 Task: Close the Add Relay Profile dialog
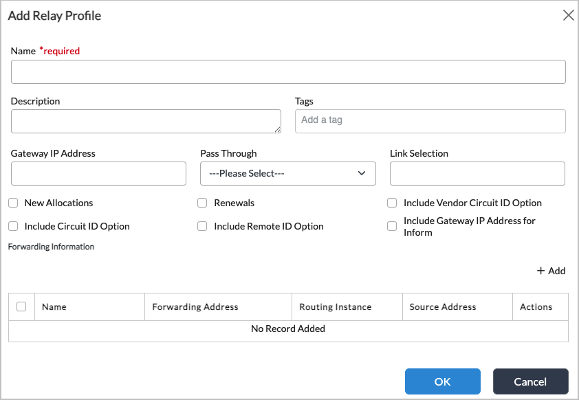pos(568,15)
